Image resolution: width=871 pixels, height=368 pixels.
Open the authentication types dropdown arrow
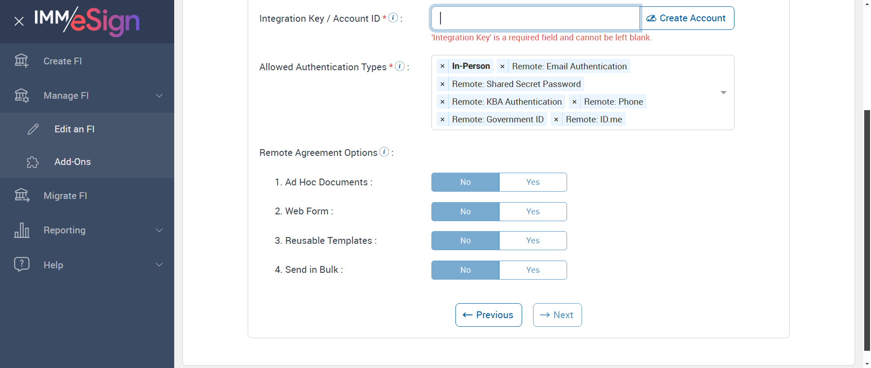[724, 92]
